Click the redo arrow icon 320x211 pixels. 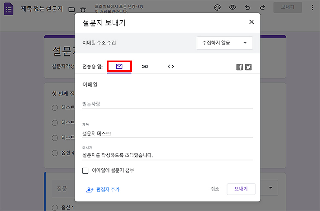[x=262, y=7]
